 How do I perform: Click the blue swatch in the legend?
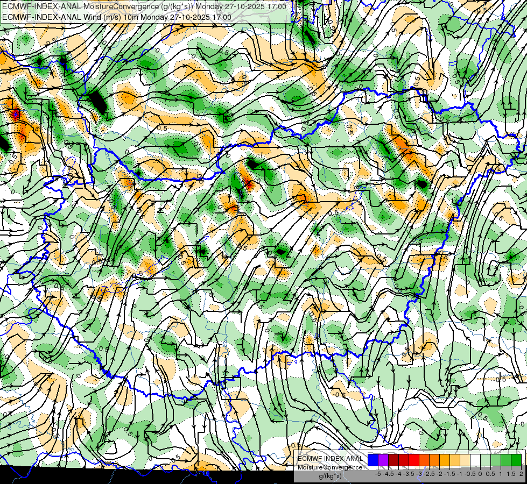[x=373, y=460]
